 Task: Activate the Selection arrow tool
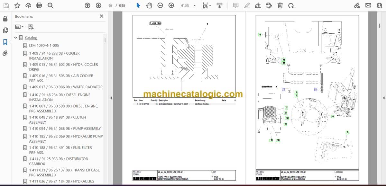[x=138, y=5]
